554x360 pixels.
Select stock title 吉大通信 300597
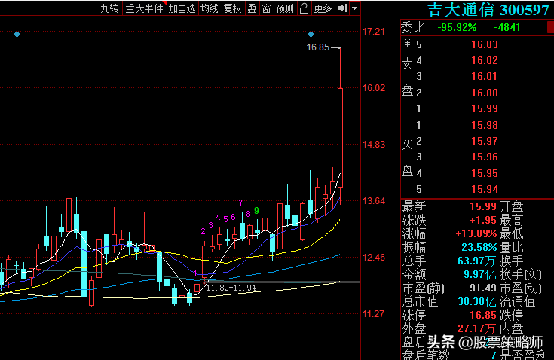click(x=488, y=10)
